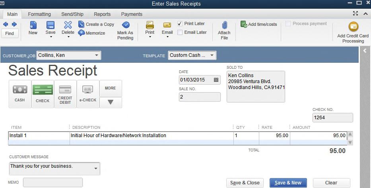Image resolution: width=371 pixels, height=188 pixels.
Task: Memorize this transaction
Action: (91, 33)
